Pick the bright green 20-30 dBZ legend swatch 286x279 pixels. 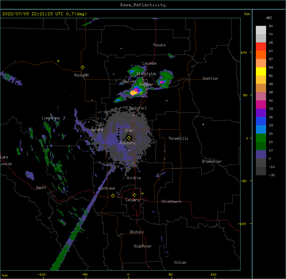tap(261, 138)
